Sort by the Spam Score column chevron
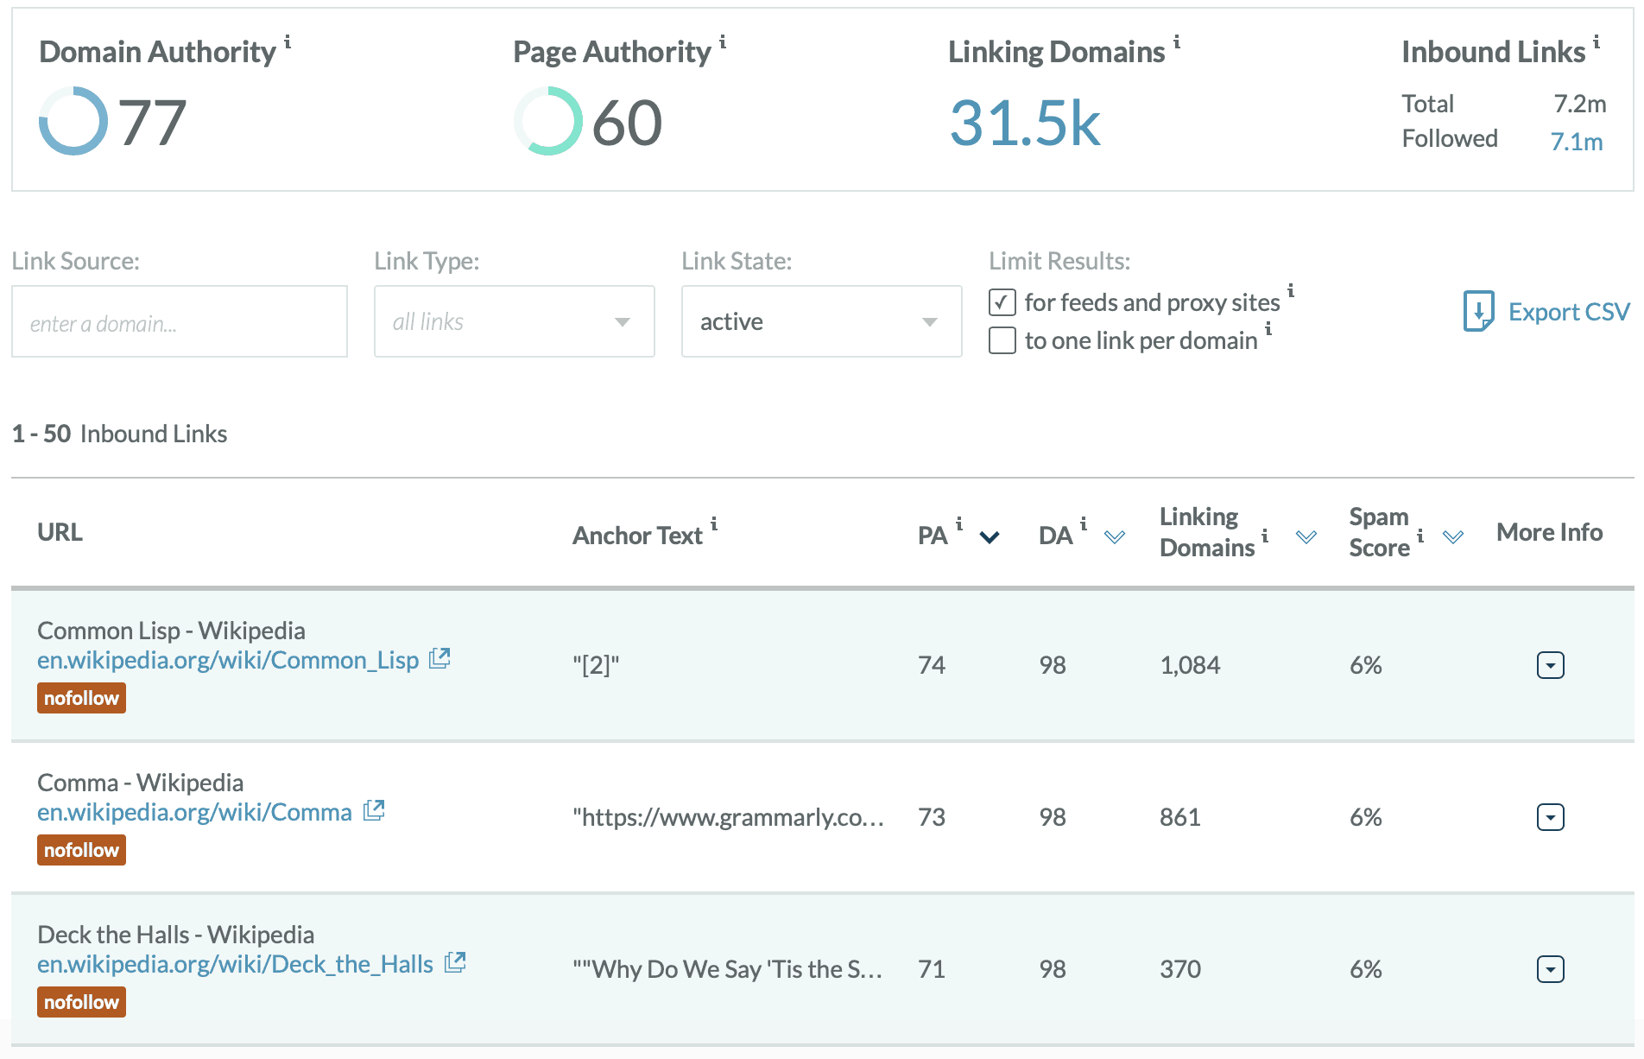The image size is (1644, 1059). [x=1452, y=536]
